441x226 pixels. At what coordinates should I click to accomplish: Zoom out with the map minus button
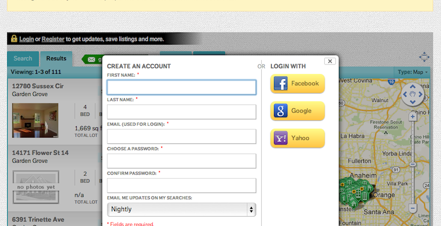[412, 208]
